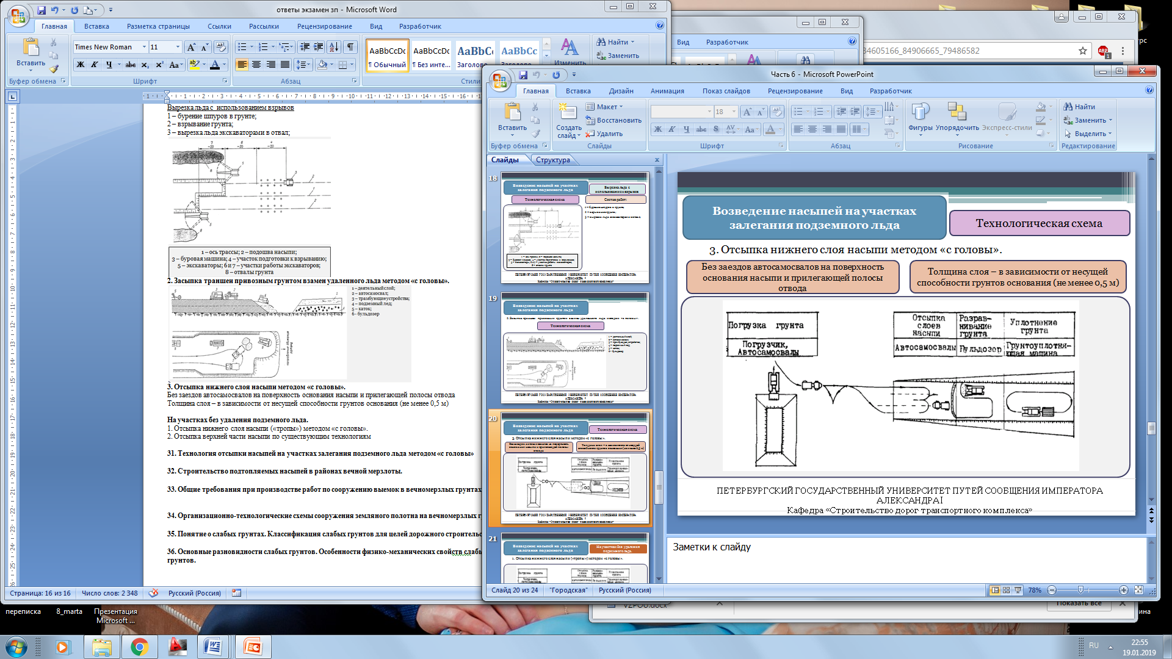Open Анимация tab in PowerPoint

667,91
